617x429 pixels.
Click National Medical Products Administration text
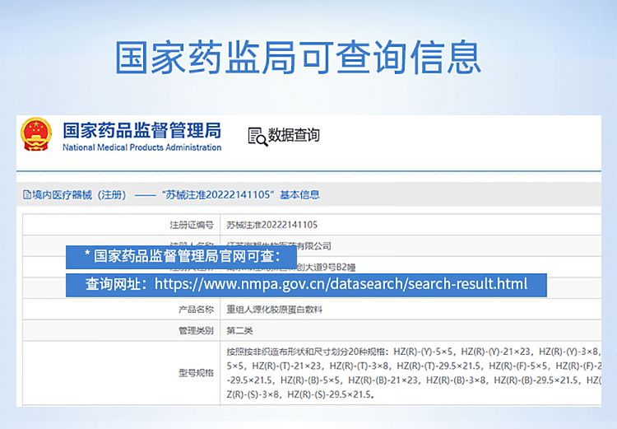pyautogui.click(x=142, y=147)
